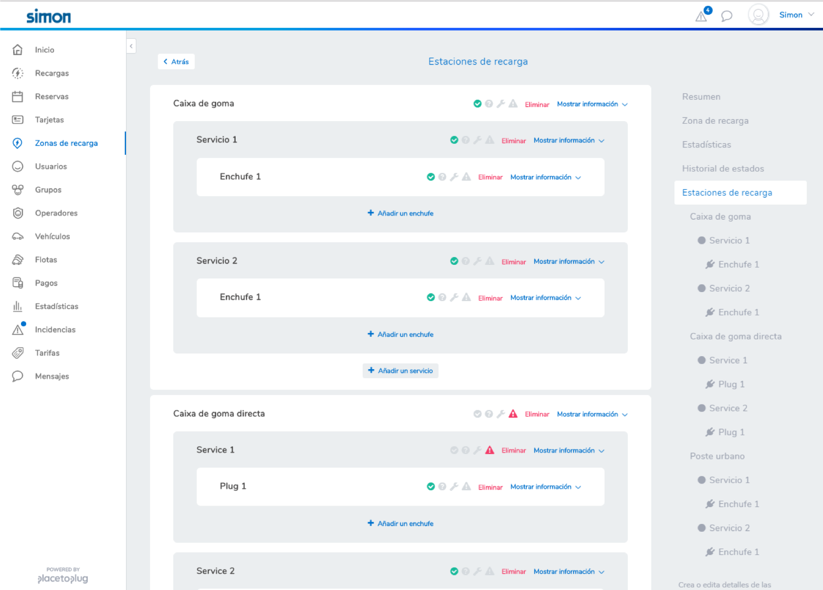
Task: Open Tarifas section in the sidebar
Action: point(47,352)
